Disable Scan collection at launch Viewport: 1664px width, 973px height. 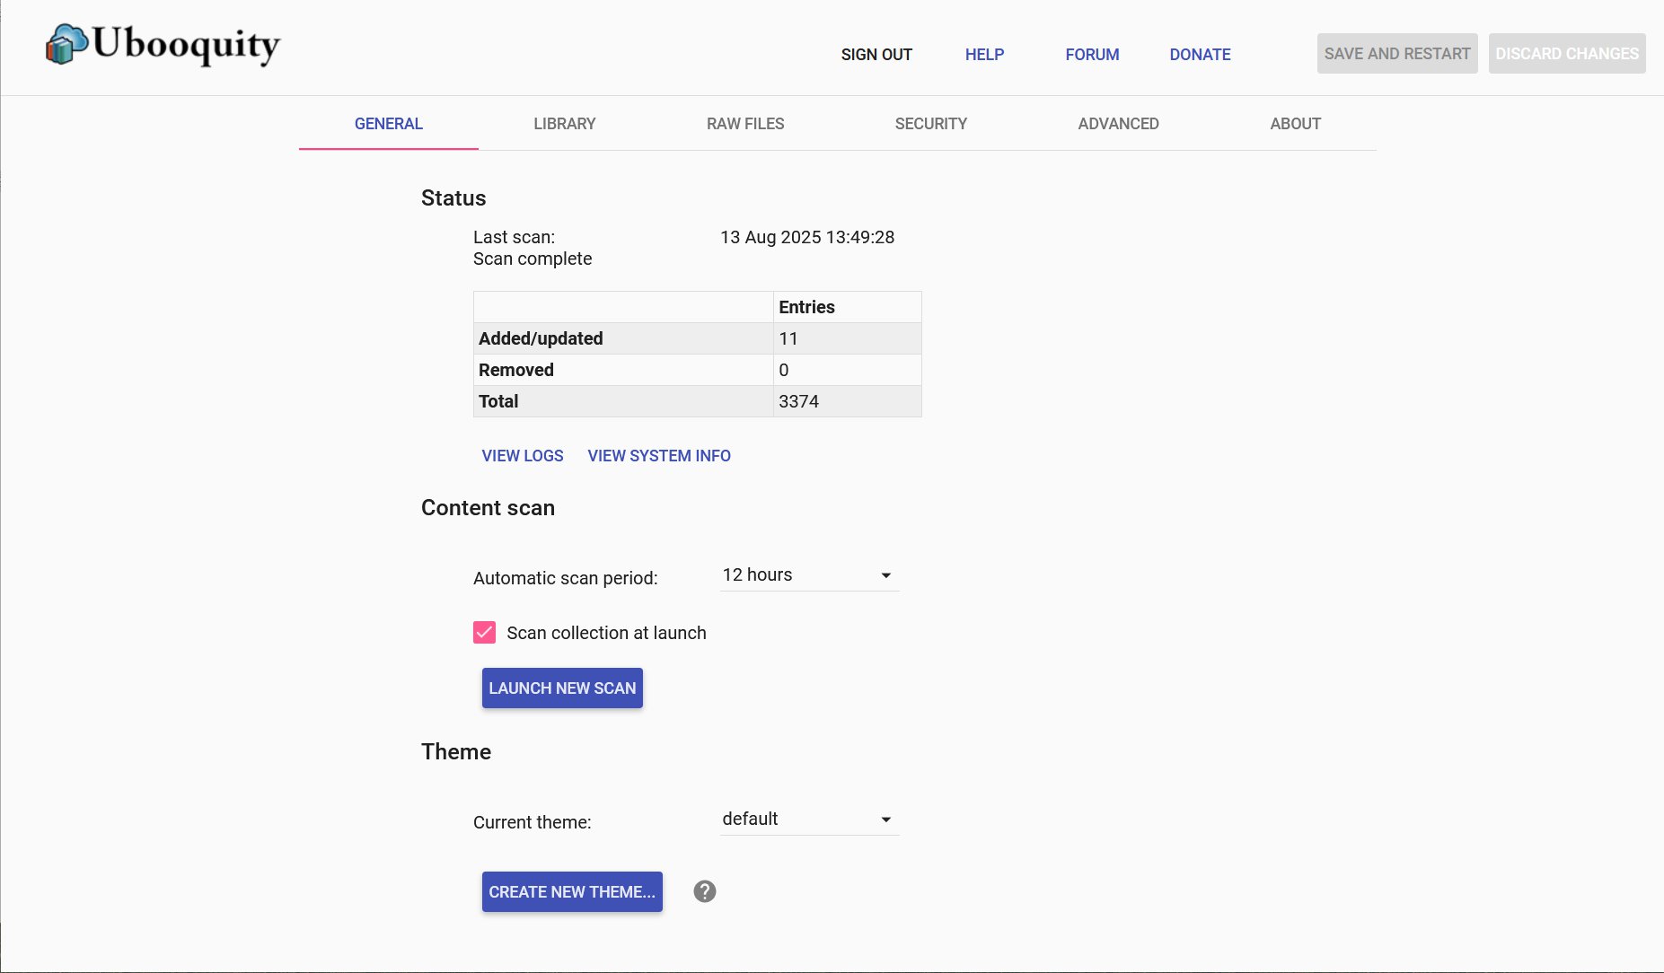point(484,632)
